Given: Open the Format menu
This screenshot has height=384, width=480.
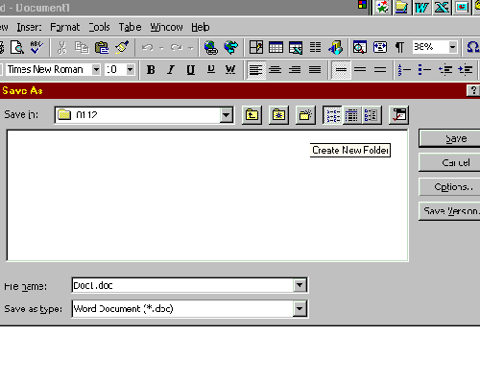Looking at the screenshot, I should [64, 27].
